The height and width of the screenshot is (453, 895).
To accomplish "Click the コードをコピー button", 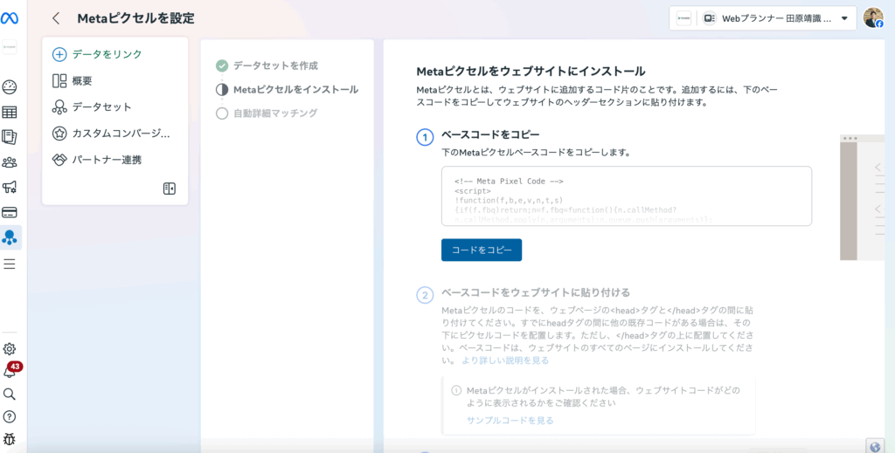I will (x=481, y=250).
